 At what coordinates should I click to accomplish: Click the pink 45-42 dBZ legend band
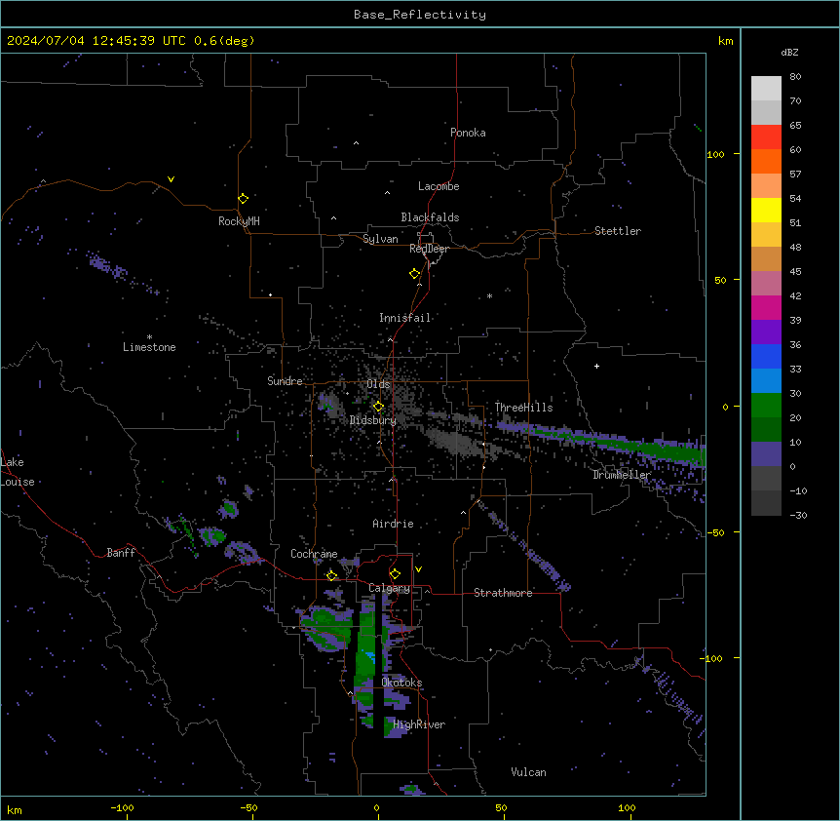(x=766, y=284)
